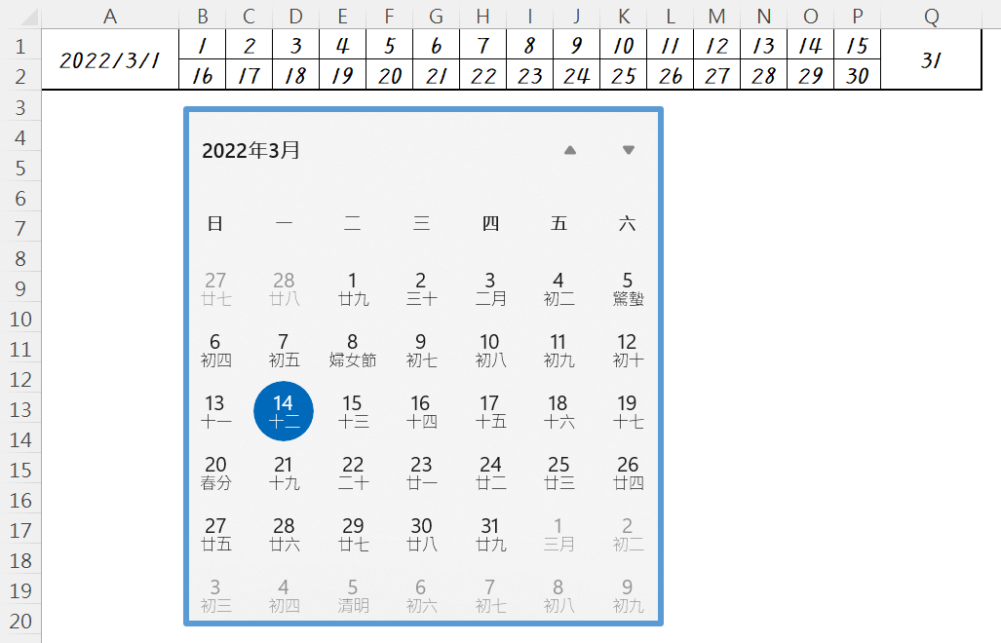The width and height of the screenshot is (1001, 643).
Task: Select row 20 header
Action: click(x=20, y=621)
